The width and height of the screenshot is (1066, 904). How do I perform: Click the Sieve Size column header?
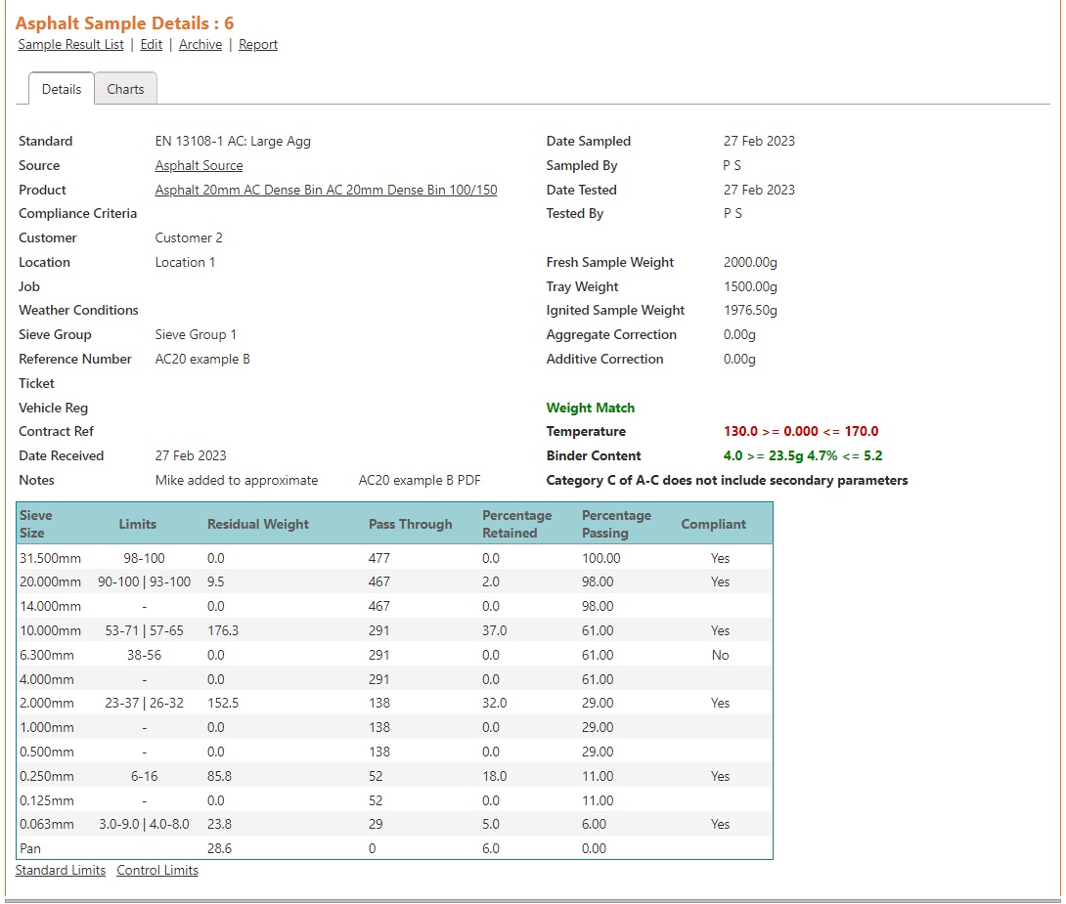pos(36,524)
